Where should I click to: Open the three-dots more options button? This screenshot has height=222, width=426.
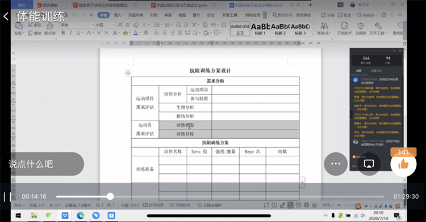(x=336, y=164)
